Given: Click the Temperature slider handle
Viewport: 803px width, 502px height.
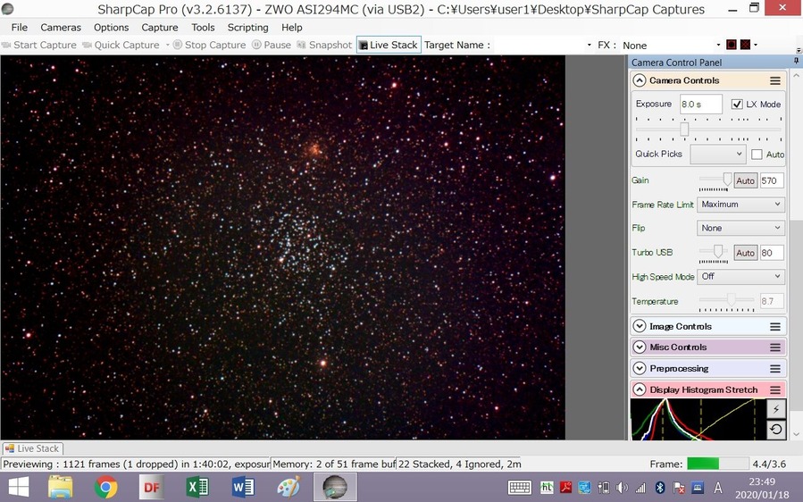Looking at the screenshot, I should pyautogui.click(x=732, y=299).
